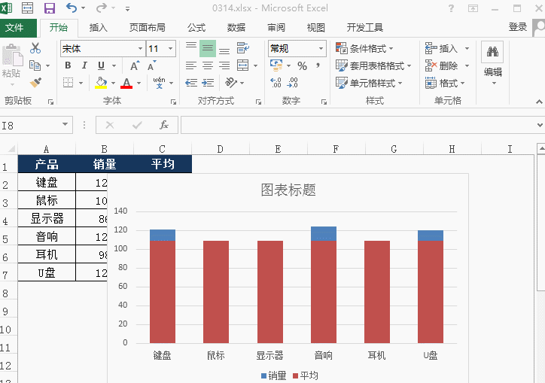Click the text Orientation icon
This screenshot has height=383, width=545.
(231, 83)
